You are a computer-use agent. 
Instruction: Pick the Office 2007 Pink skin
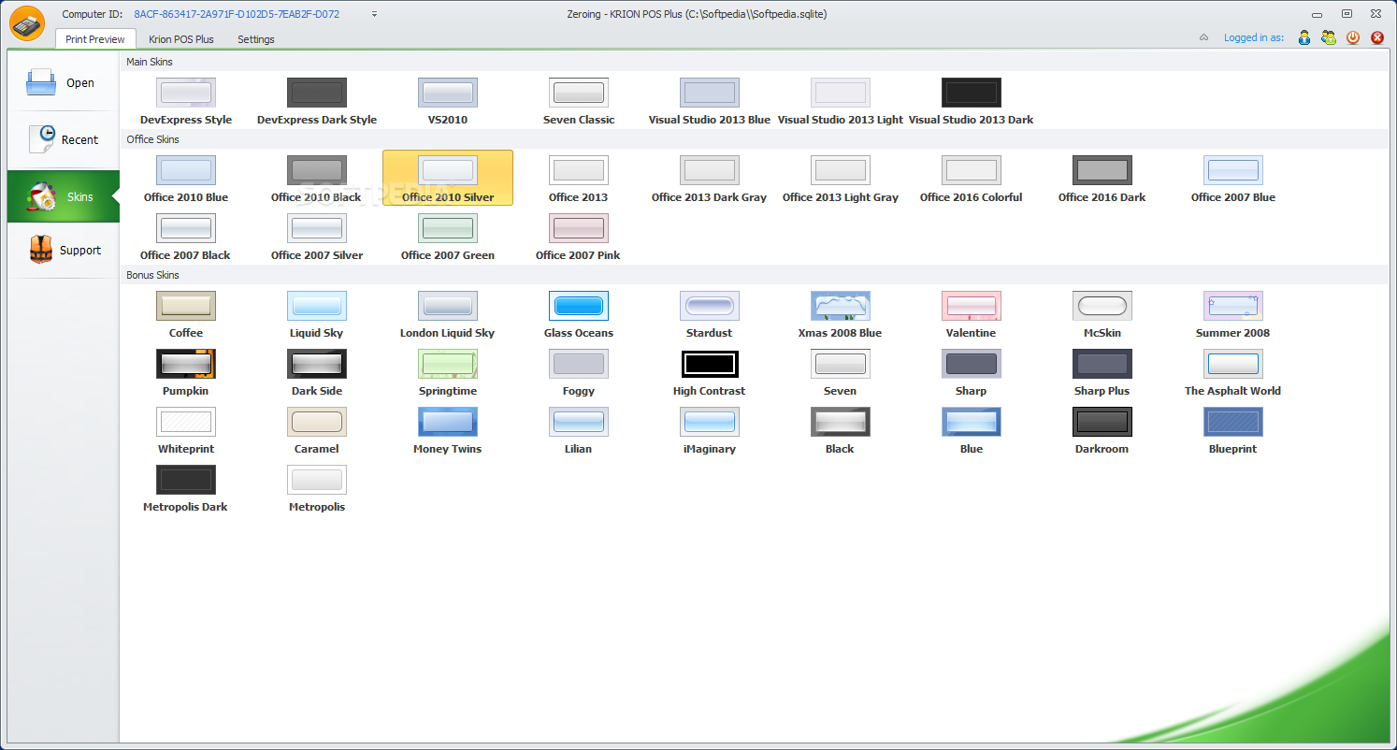[x=579, y=237]
